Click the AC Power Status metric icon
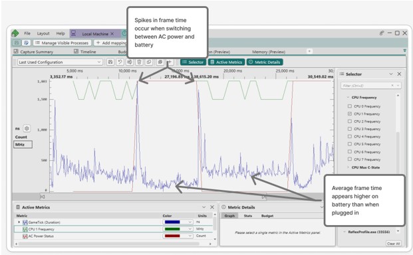 25,236
